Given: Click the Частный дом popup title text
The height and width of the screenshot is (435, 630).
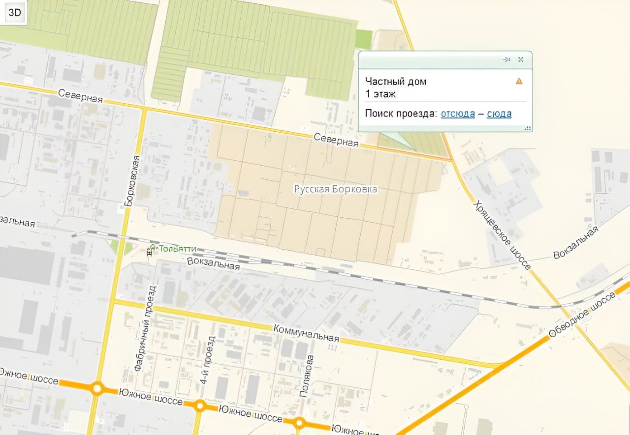Looking at the screenshot, I should pyautogui.click(x=396, y=82).
